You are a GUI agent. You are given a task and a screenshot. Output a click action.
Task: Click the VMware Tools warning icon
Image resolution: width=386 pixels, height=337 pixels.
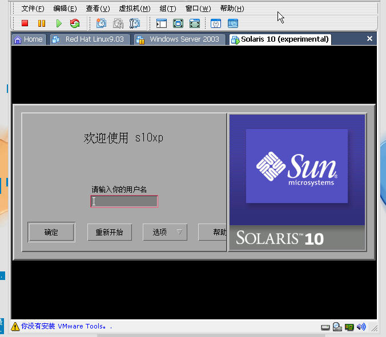15,326
